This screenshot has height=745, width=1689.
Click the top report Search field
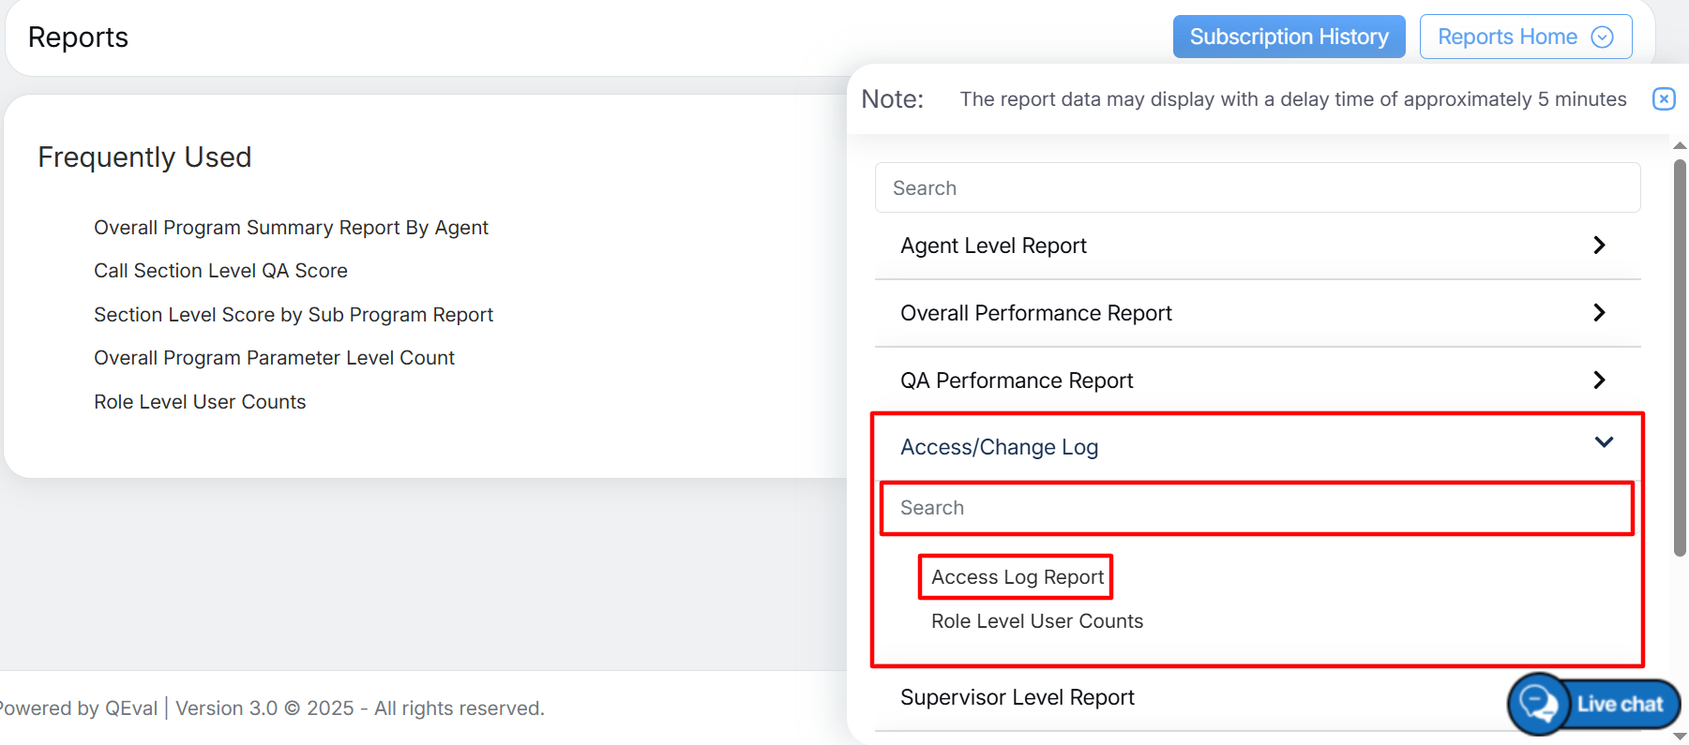(x=1257, y=188)
